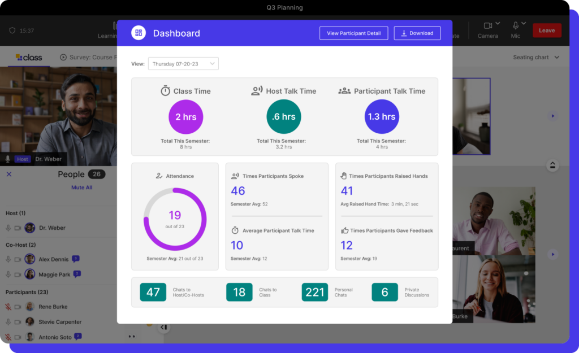
Task: Click the Dashboard grid icon in header
Action: (139, 33)
